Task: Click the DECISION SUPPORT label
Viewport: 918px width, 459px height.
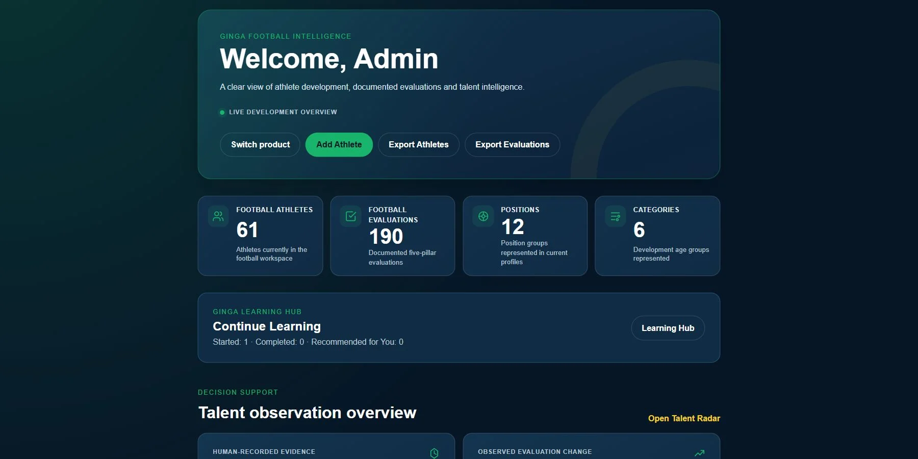Action: click(x=238, y=392)
